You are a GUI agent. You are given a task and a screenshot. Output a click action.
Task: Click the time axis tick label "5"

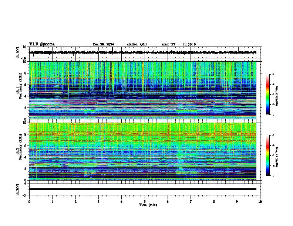click(x=145, y=202)
